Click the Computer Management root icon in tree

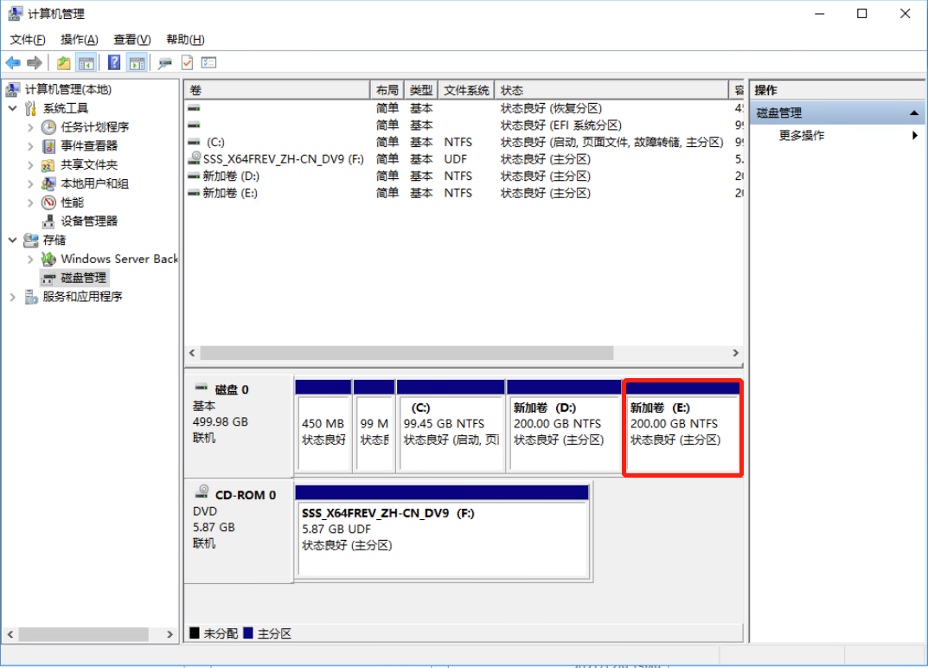pyautogui.click(x=13, y=89)
